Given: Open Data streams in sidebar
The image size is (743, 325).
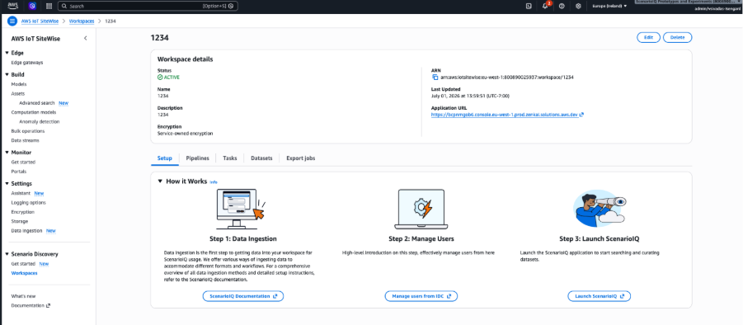Looking at the screenshot, I should click(25, 141).
